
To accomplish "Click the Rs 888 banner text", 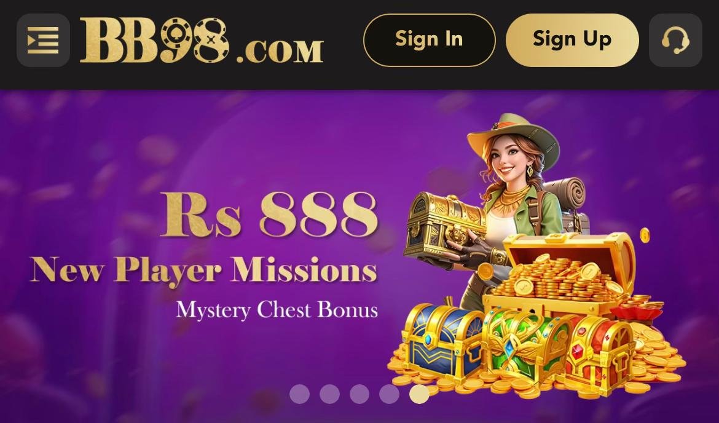I will pos(270,215).
